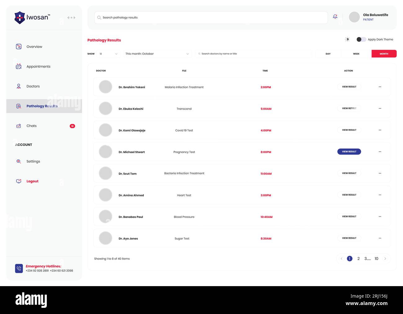Viewport: 403px width, 314px height.
Task: Click the DOCTOR column header
Action: (x=101, y=71)
